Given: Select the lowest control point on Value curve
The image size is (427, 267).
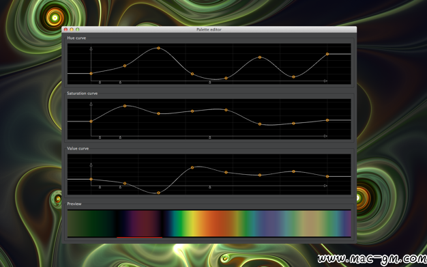Looking at the screenshot, I should tap(158, 193).
